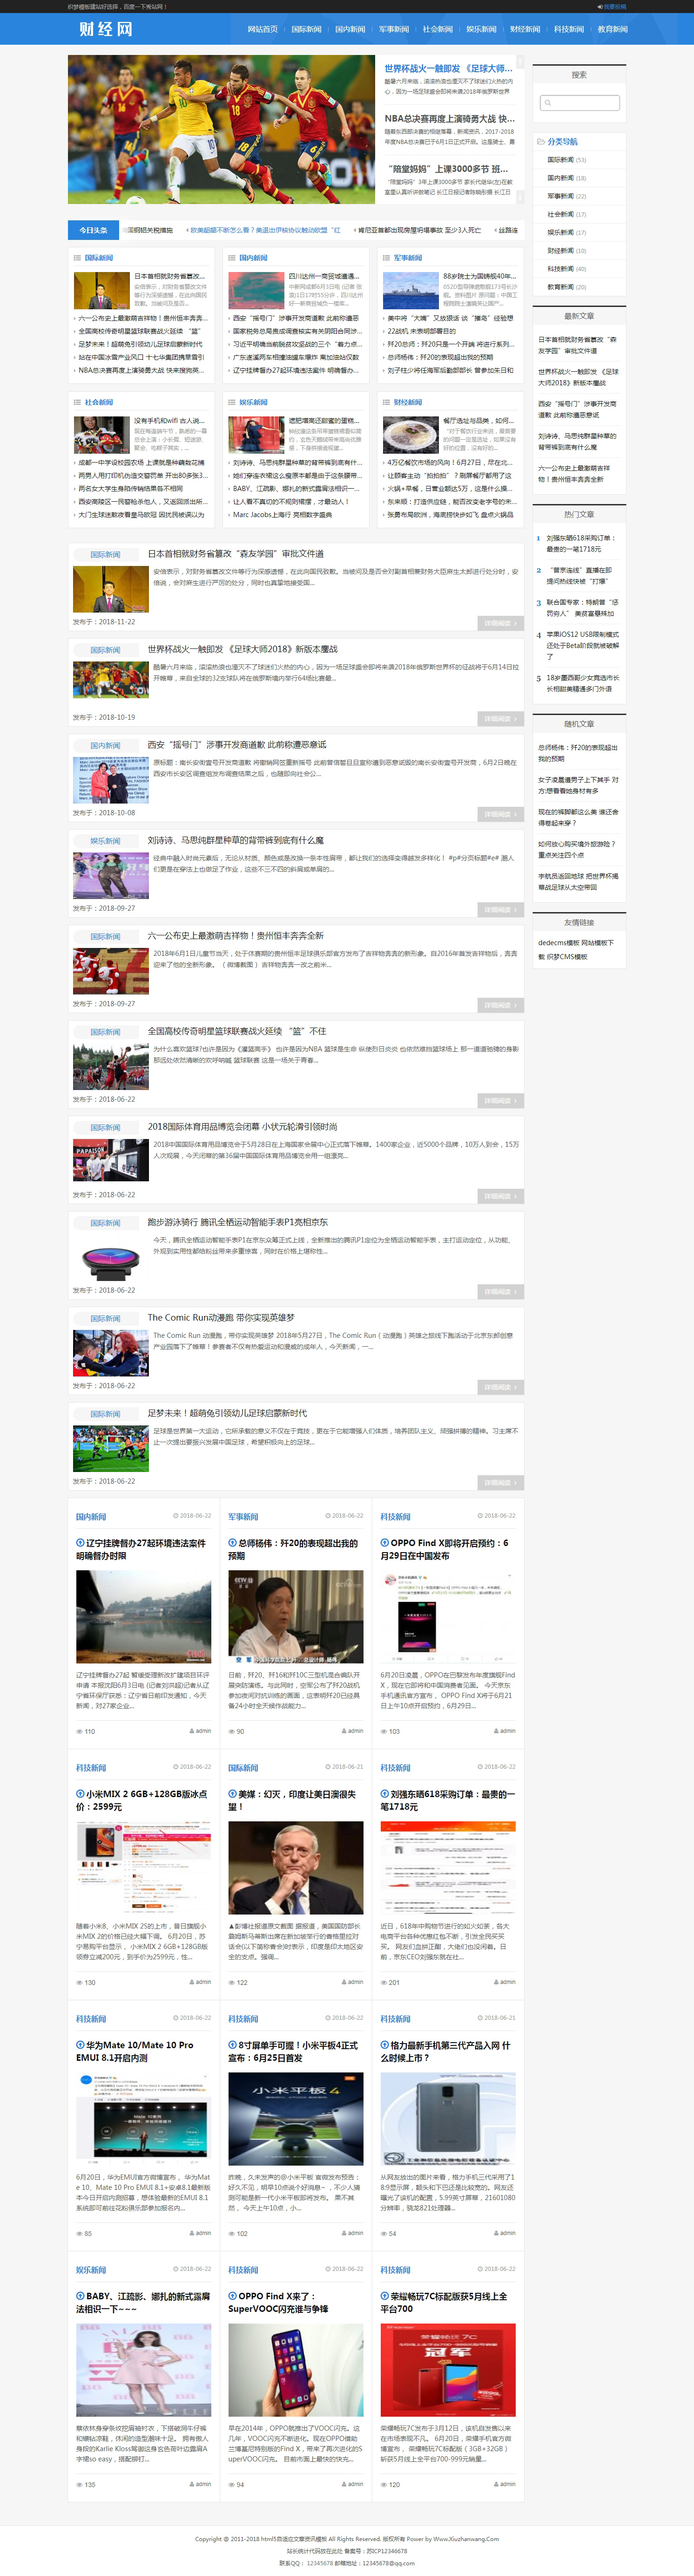The height and width of the screenshot is (2576, 694).
Task: Click 详细阅读 button for The Comic Run article
Action: click(499, 1387)
